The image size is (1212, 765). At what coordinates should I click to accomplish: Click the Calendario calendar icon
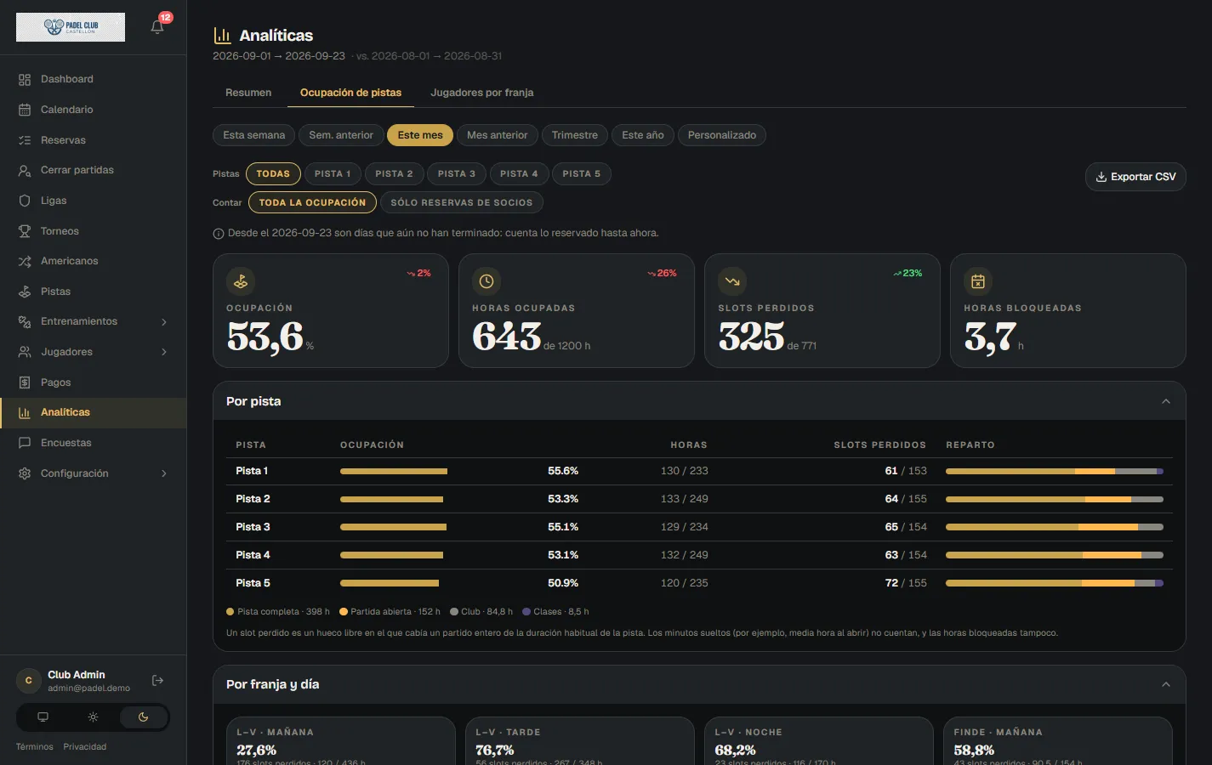pos(25,110)
